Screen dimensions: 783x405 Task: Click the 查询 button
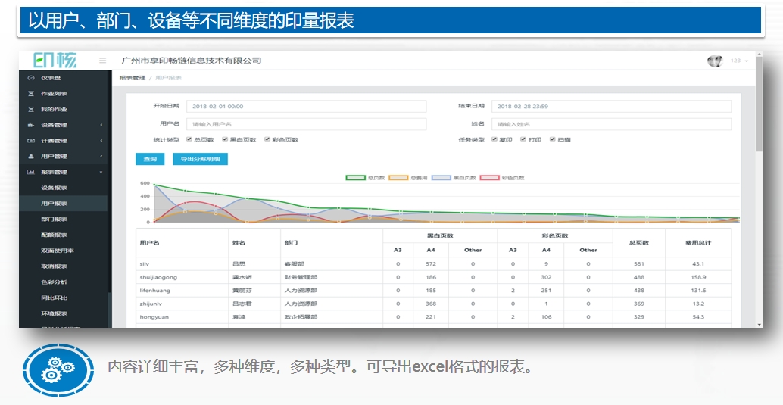(x=150, y=160)
